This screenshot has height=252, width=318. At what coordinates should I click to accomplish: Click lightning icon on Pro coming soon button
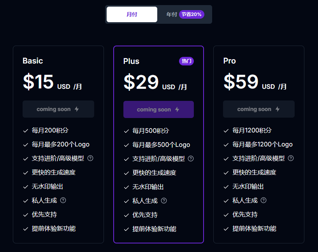[x=278, y=109]
